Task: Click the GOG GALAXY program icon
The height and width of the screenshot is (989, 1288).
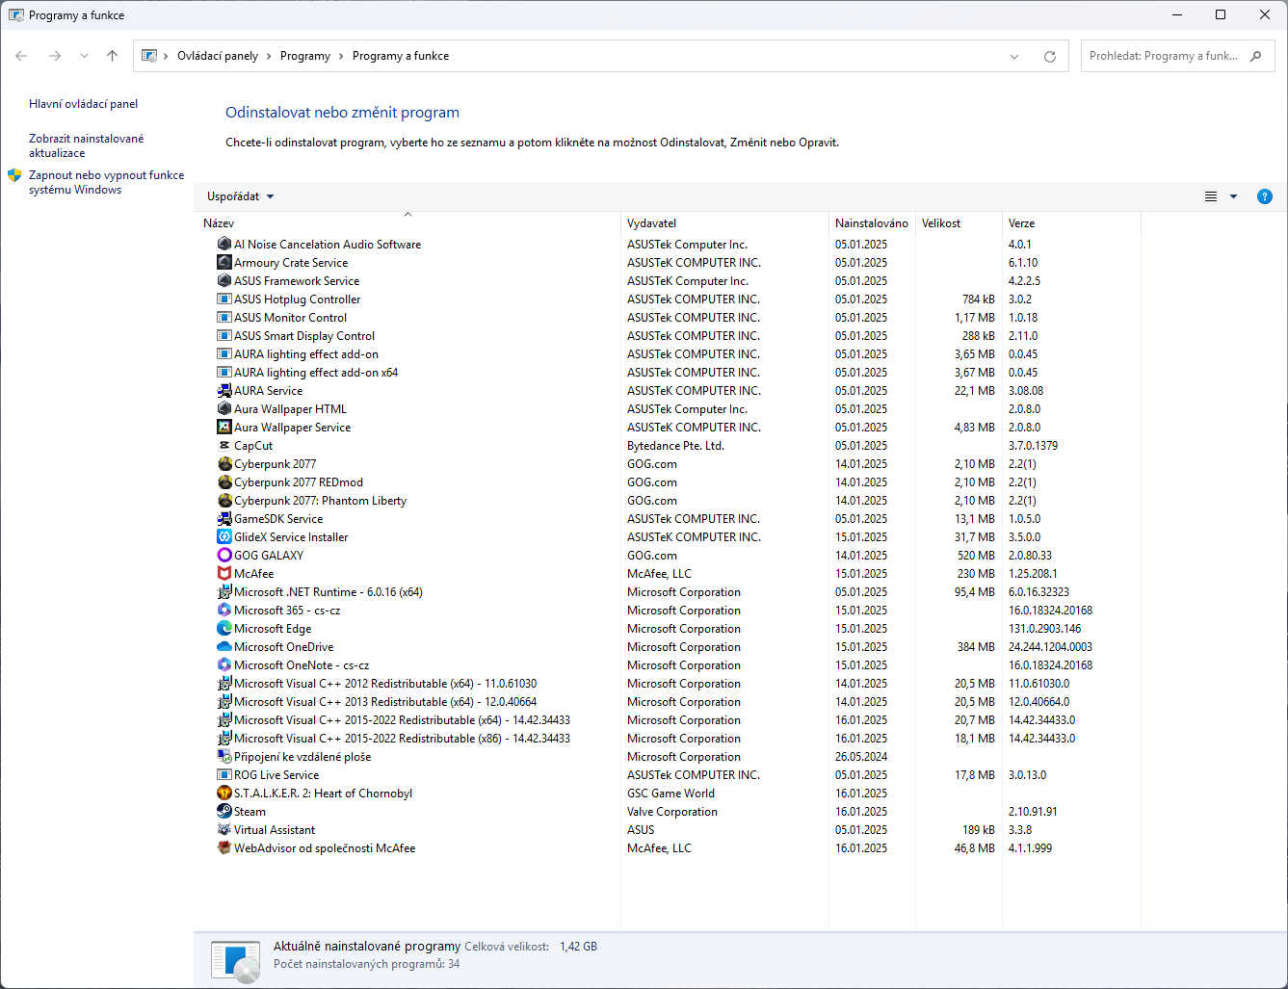Action: 224,556
